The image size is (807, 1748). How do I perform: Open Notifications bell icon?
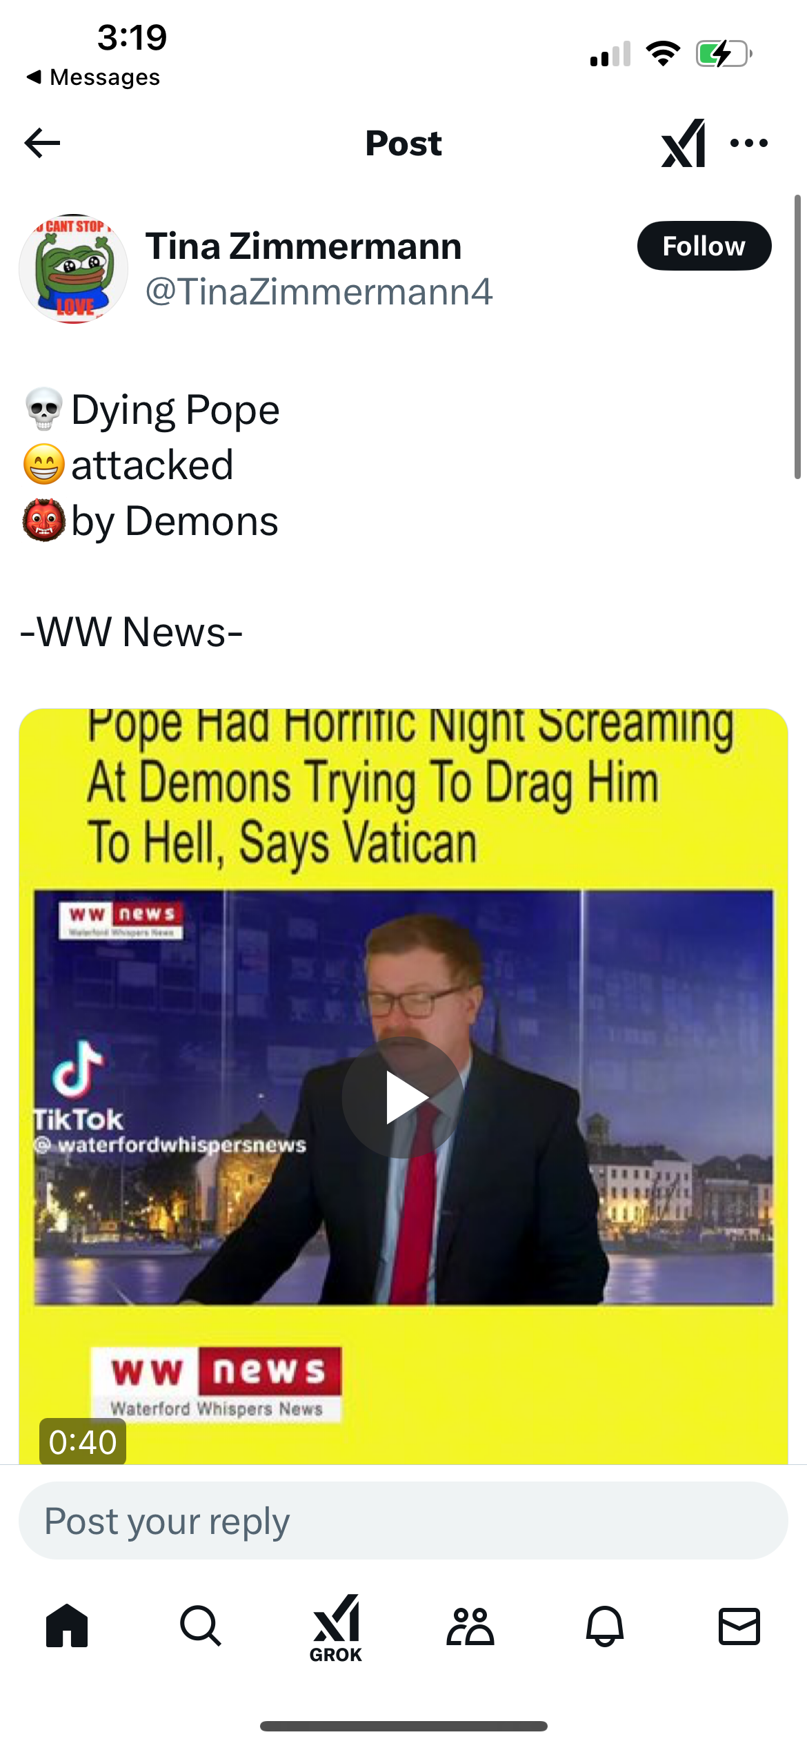tap(605, 1626)
